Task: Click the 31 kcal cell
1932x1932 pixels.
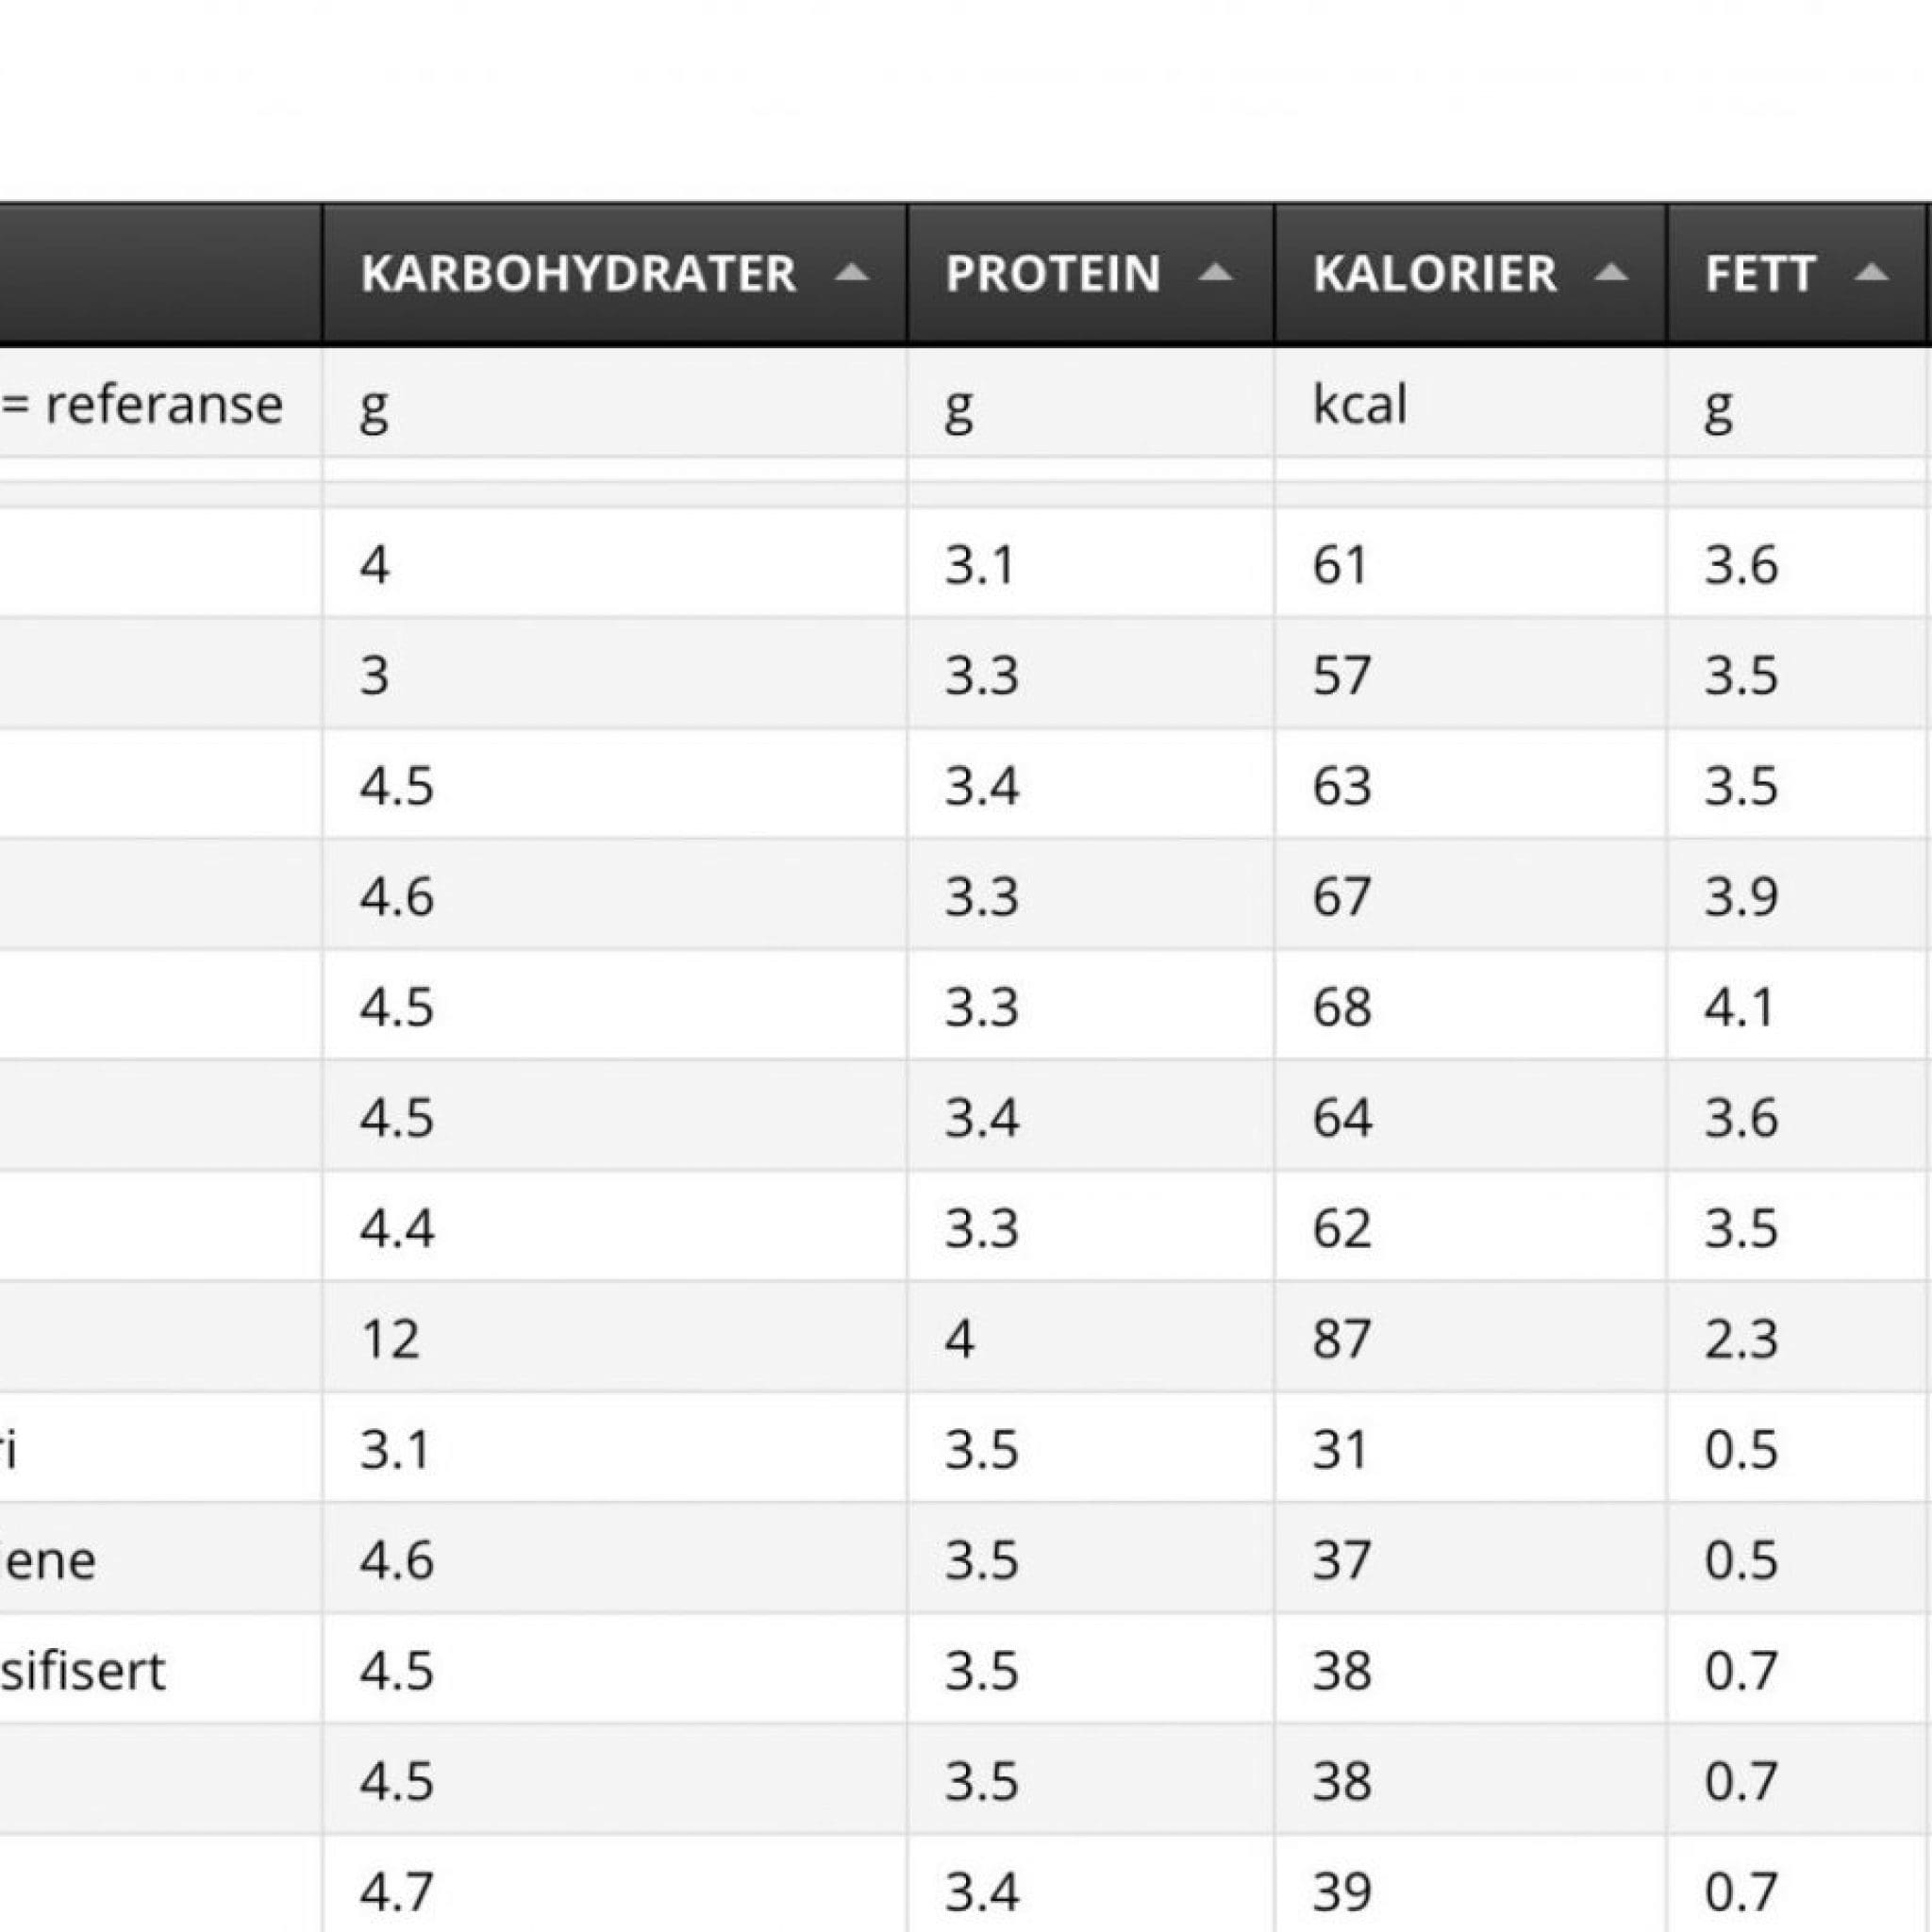Action: (1470, 1448)
